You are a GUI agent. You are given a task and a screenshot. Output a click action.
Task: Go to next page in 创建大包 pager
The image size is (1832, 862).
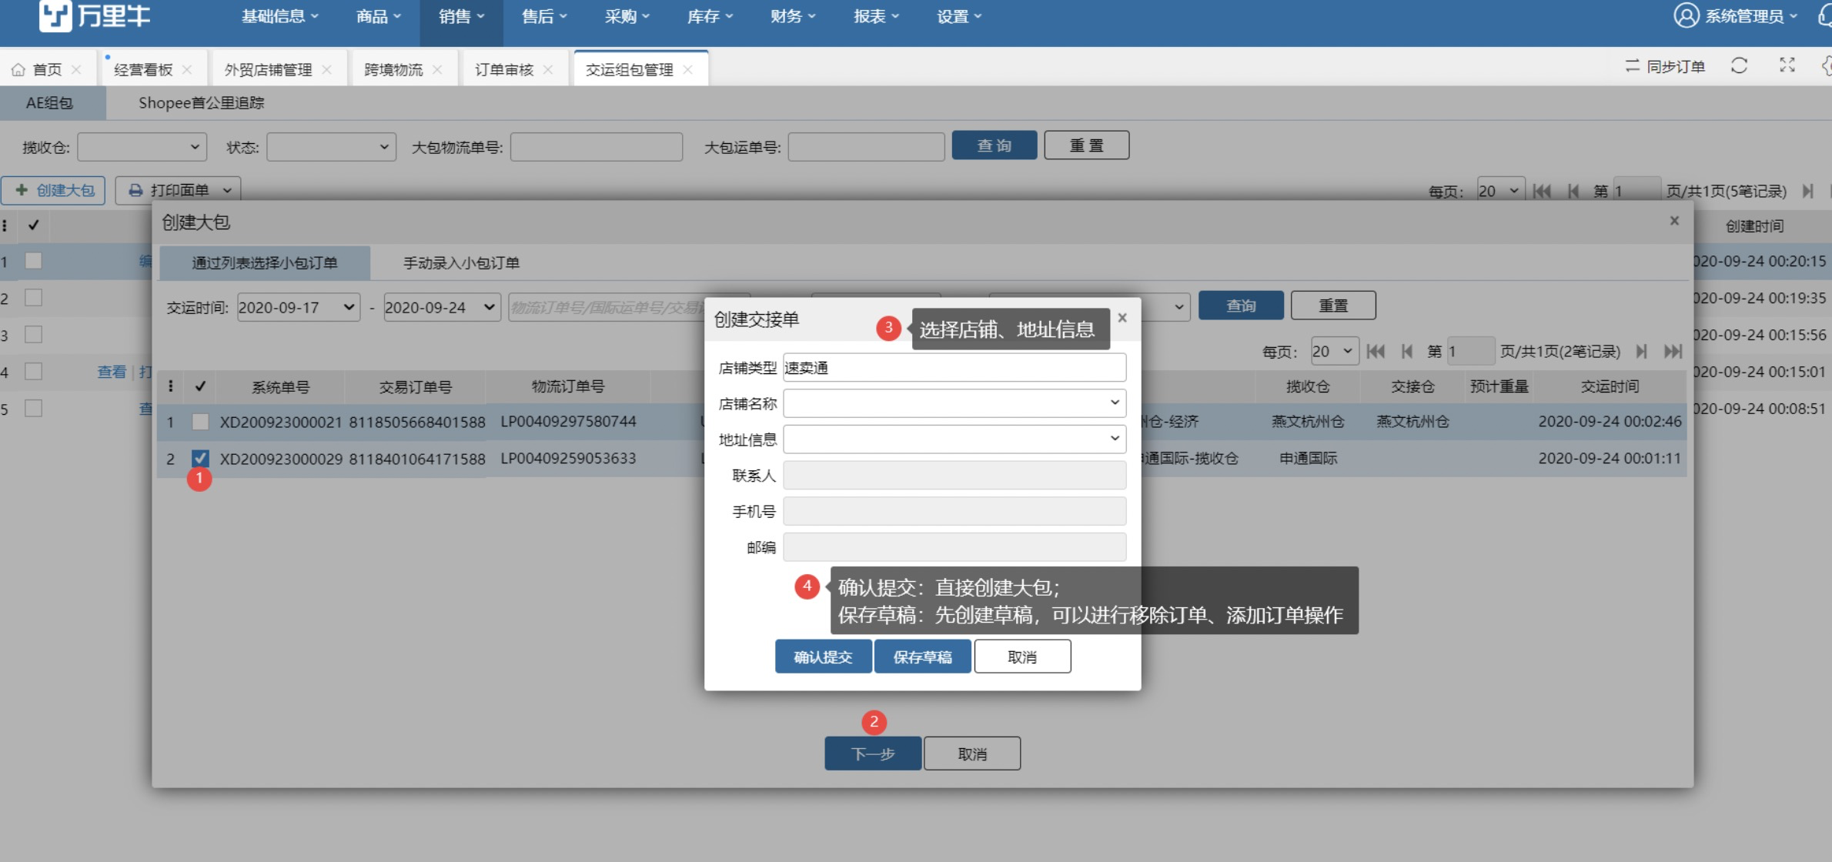(1641, 352)
